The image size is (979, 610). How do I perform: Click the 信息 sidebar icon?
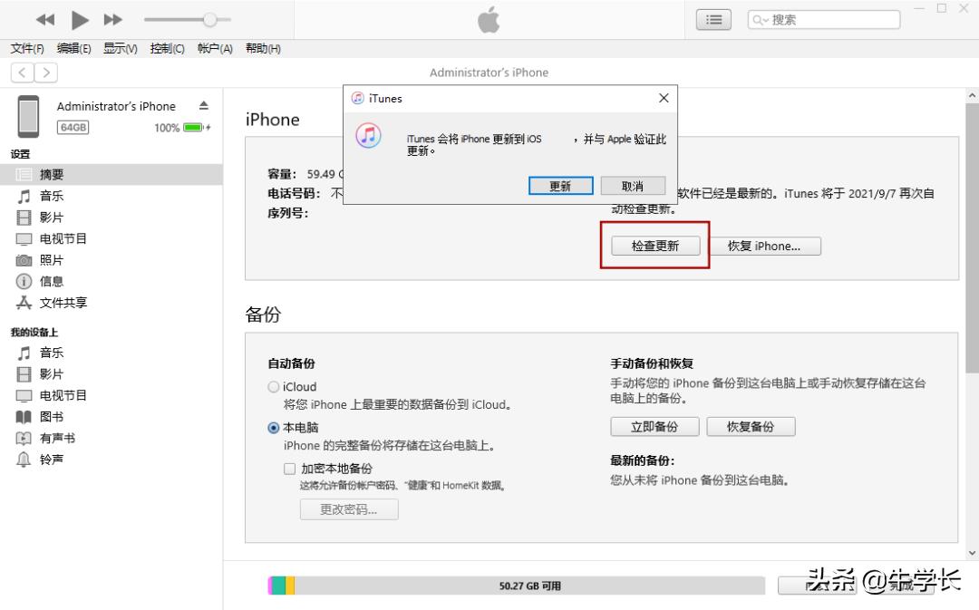click(x=27, y=282)
